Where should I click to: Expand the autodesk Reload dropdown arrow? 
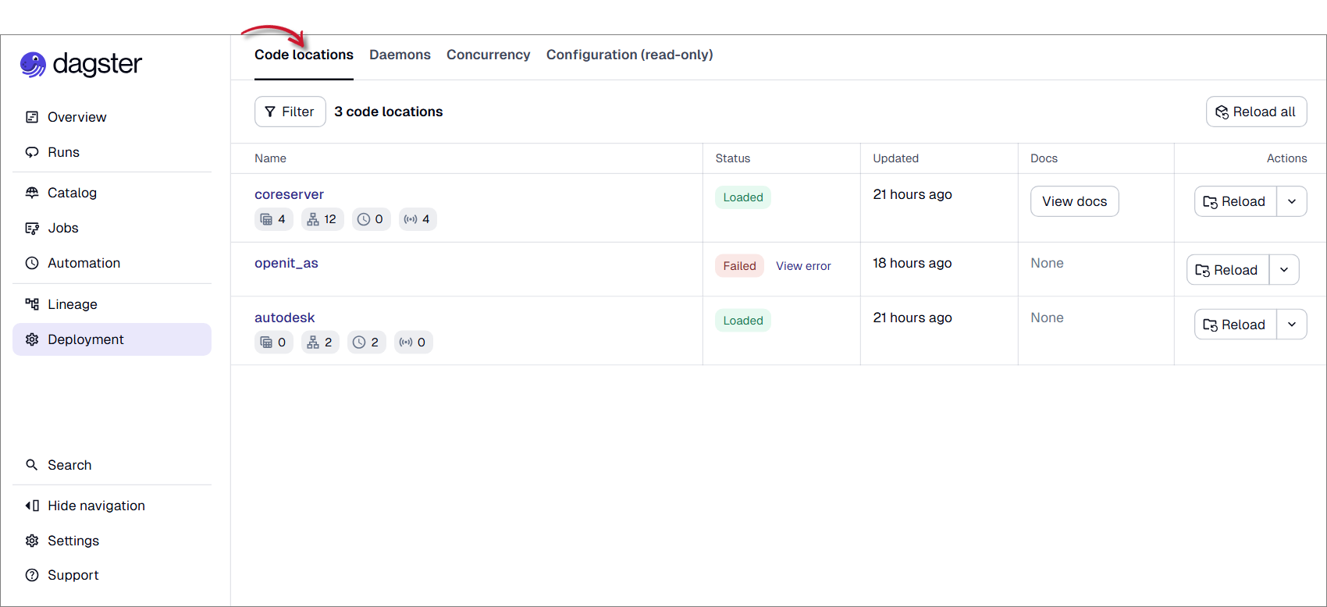point(1292,325)
